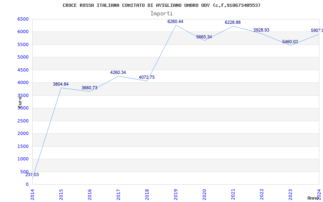Click the y-axis value 1000

click(23, 159)
